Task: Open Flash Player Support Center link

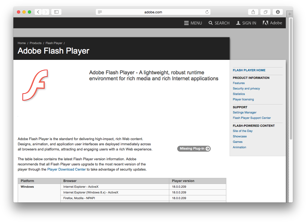Action: (252, 118)
